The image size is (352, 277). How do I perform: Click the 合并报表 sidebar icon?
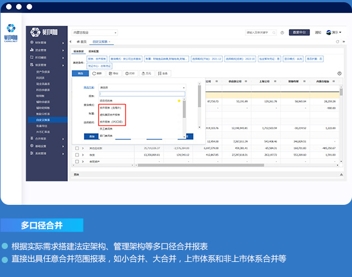pos(32,139)
